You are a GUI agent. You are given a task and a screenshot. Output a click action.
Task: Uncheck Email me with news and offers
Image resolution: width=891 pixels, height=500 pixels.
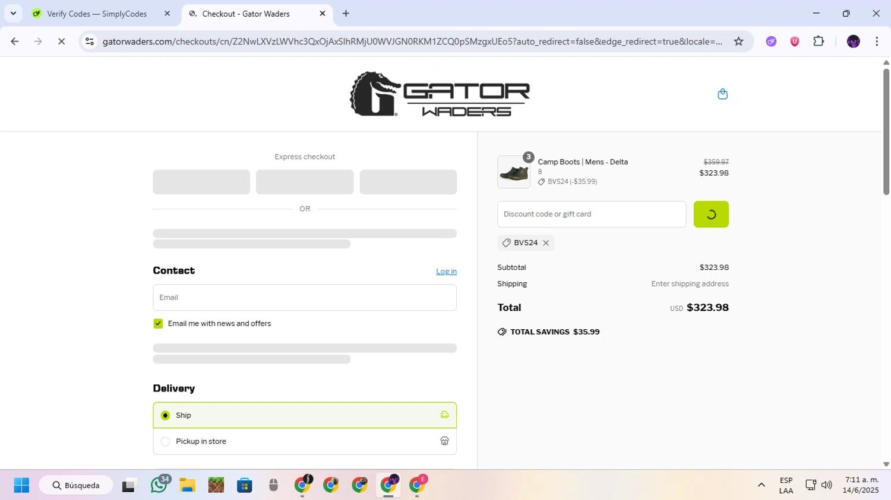pyautogui.click(x=158, y=323)
